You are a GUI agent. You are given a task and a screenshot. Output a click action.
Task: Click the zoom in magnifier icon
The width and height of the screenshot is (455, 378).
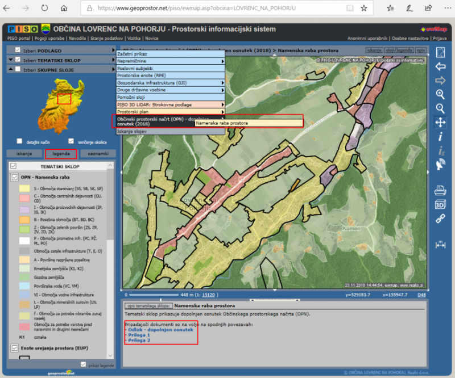pyautogui.click(x=440, y=94)
